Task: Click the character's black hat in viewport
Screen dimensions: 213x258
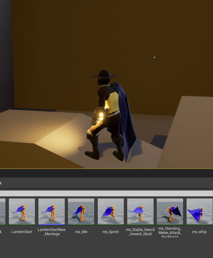Action: click(x=104, y=75)
